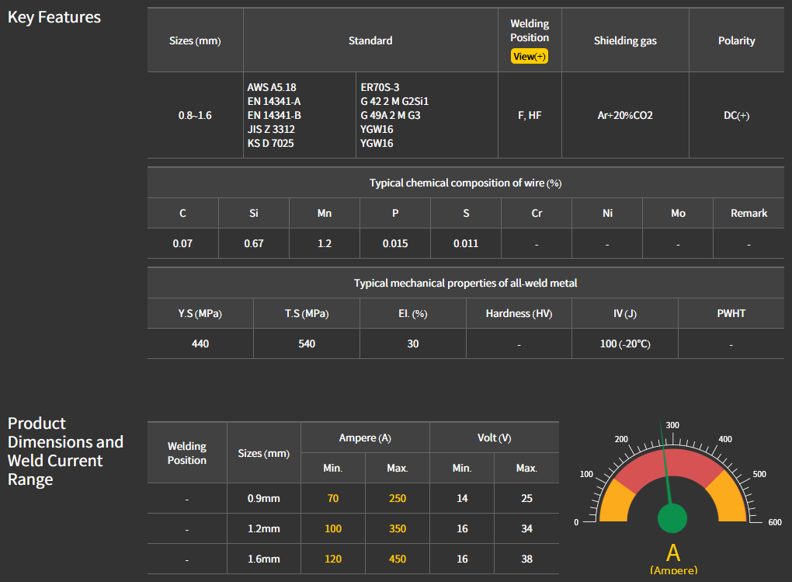Click the 'Shielding gas' column header
This screenshot has height=582, width=792.
[x=625, y=40]
